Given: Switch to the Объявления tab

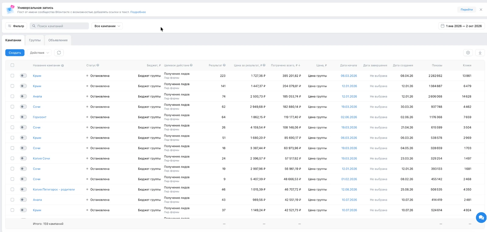Looking at the screenshot, I should 58,40.
